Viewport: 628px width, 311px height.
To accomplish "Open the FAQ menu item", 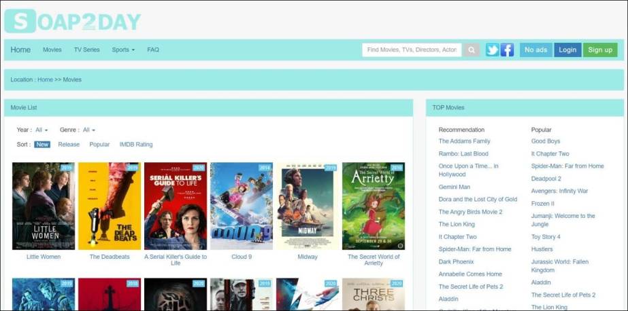I will [x=153, y=50].
